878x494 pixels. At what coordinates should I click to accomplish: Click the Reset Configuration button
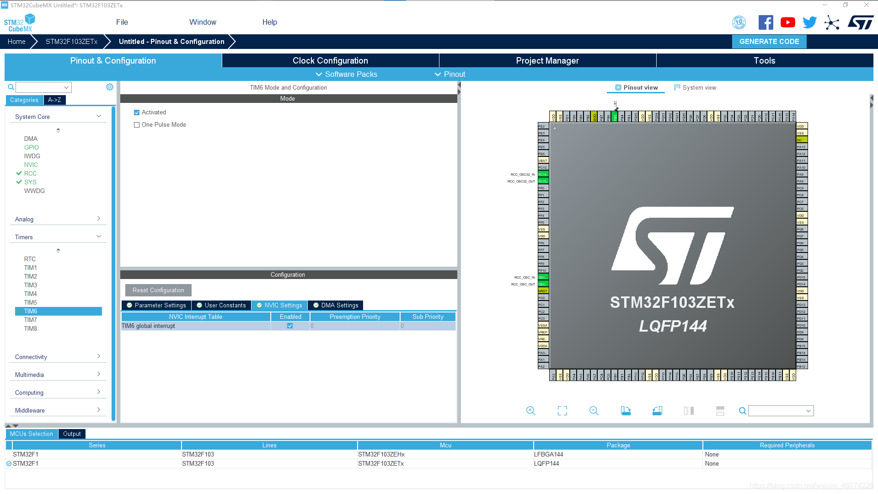tap(158, 290)
